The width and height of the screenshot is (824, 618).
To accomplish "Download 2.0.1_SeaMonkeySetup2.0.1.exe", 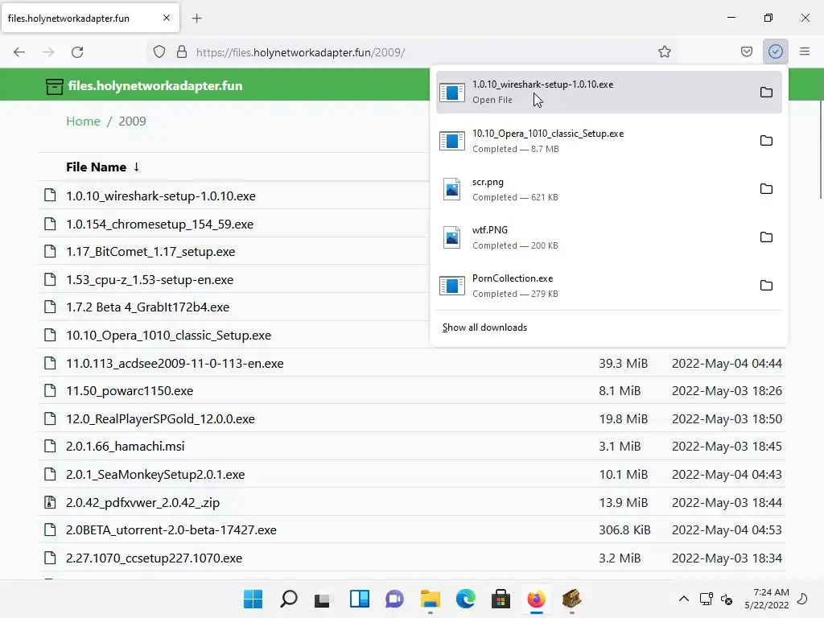I will click(x=155, y=475).
